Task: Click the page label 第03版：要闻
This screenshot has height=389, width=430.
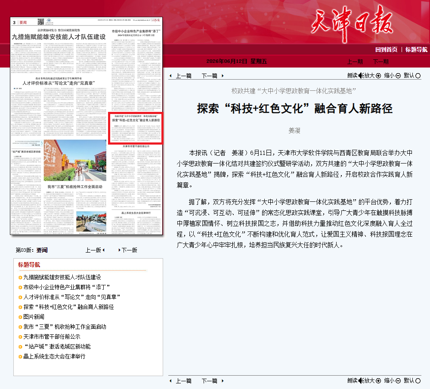Action: pyautogui.click(x=31, y=250)
